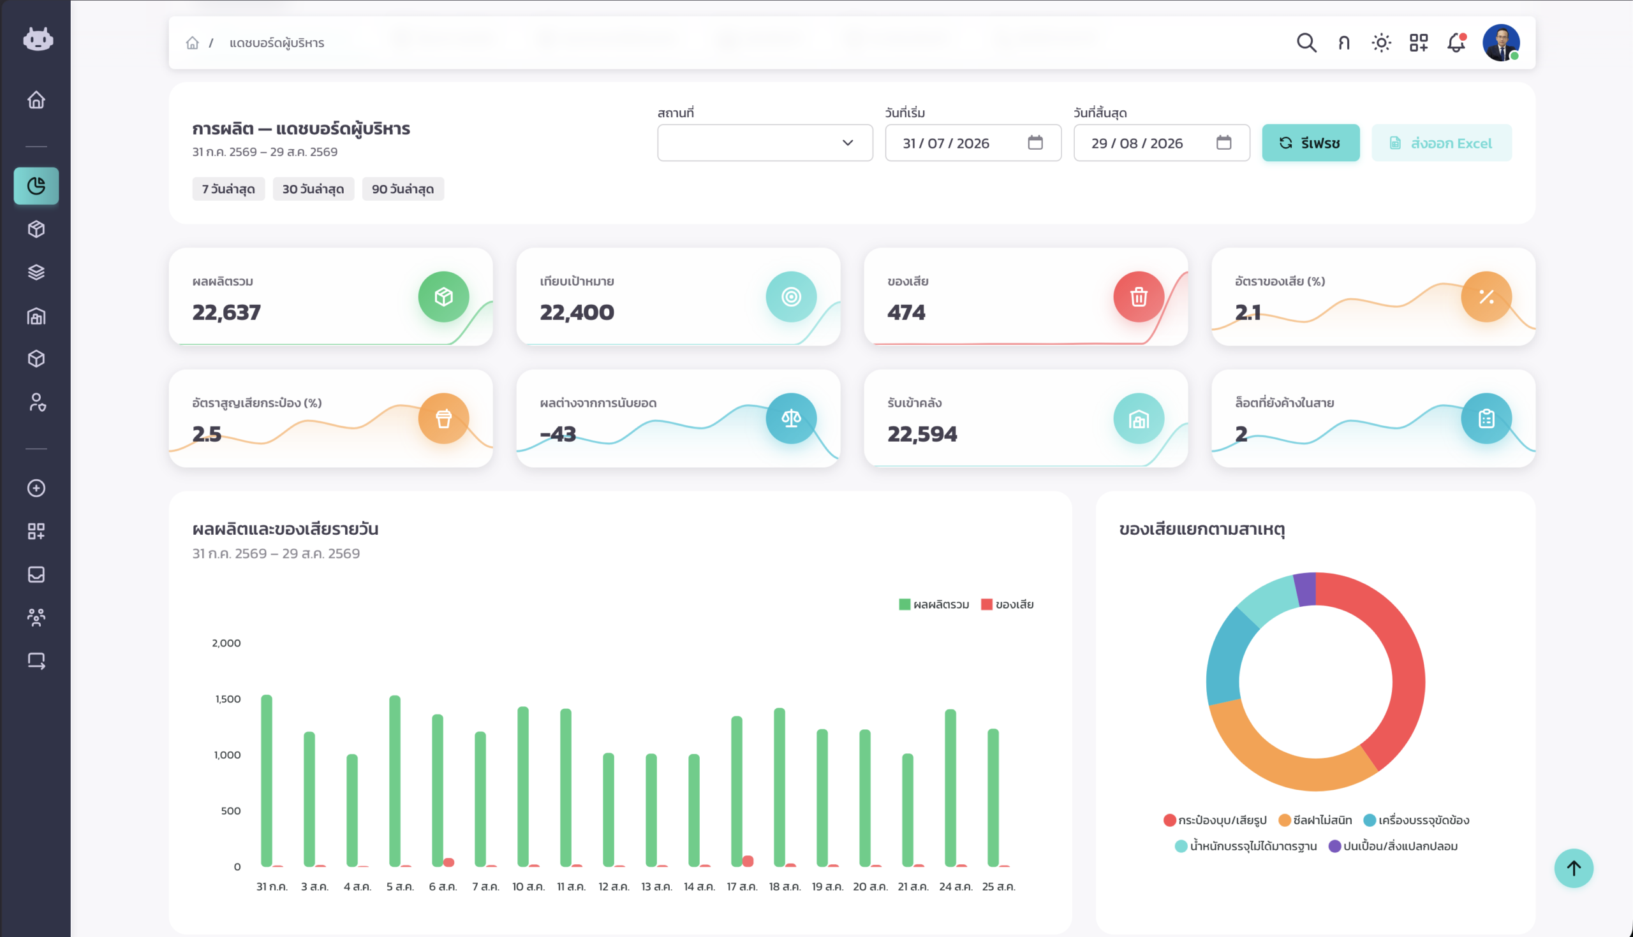
Task: Open the layers stack icon in sidebar
Action: pyautogui.click(x=36, y=272)
